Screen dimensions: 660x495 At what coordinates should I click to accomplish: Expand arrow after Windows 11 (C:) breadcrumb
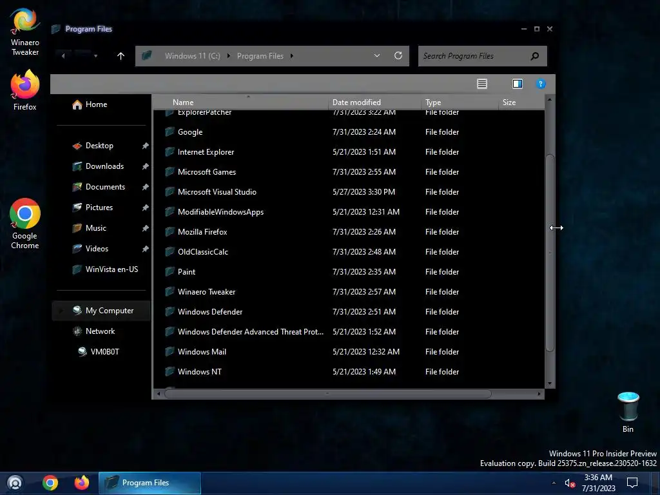pyautogui.click(x=229, y=56)
